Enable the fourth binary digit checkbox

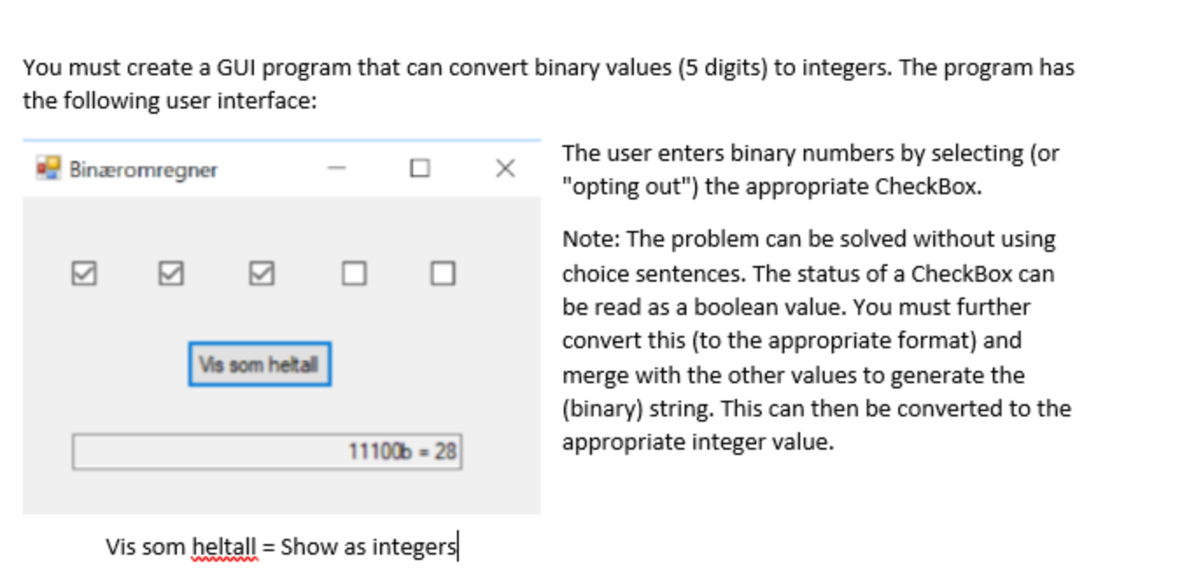coord(353,274)
